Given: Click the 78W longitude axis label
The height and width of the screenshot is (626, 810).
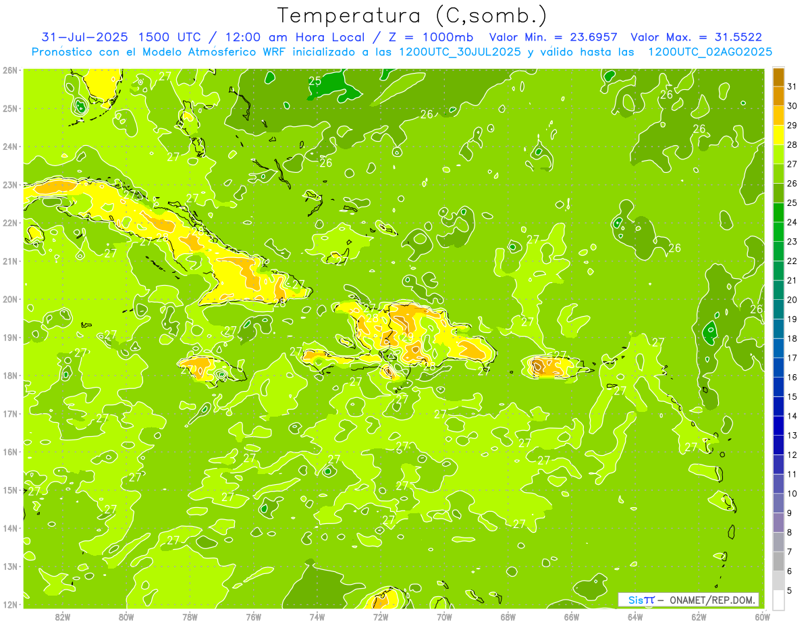Looking at the screenshot, I should coord(190,617).
